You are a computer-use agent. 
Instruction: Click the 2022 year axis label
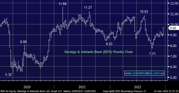pyautogui.click(x=137, y=87)
